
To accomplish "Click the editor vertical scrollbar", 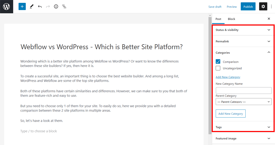I will (x=210, y=75).
